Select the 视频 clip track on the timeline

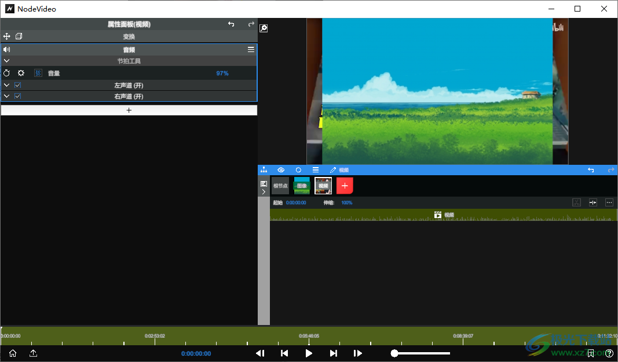pyautogui.click(x=444, y=215)
